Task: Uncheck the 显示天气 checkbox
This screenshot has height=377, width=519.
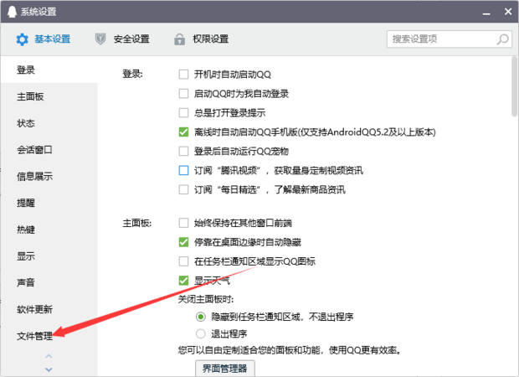Action: [x=183, y=281]
